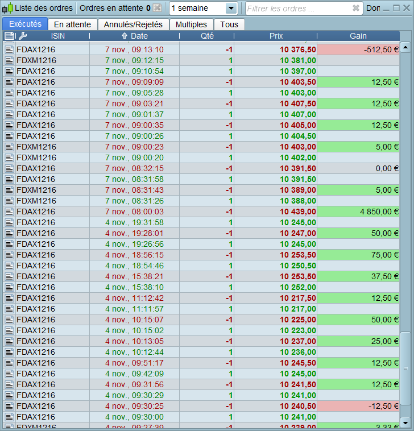Image resolution: width=414 pixels, height=431 pixels.
Task: Click the scrollbar down arrow
Action: (405, 422)
